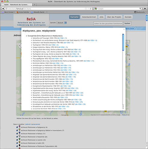
Task: Click the map pan control arrow
Action: click(x=20, y=46)
